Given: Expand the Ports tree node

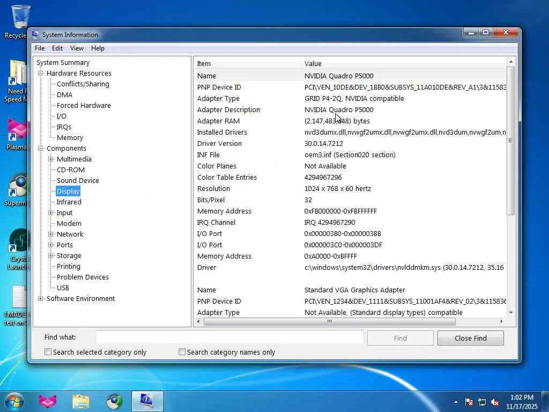Looking at the screenshot, I should (51, 245).
